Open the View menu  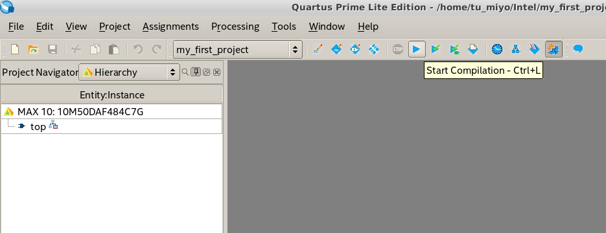pos(76,27)
